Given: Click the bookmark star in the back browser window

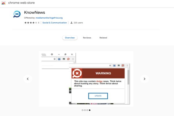Looking at the screenshot, I should point(55,59).
